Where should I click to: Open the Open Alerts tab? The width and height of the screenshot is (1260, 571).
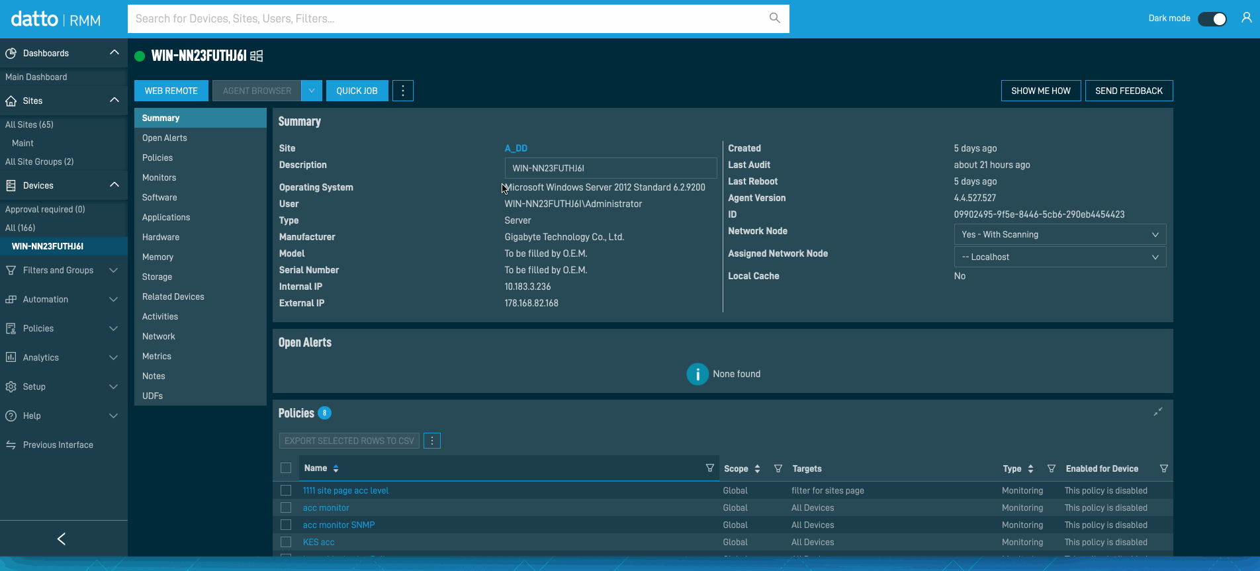click(201, 138)
